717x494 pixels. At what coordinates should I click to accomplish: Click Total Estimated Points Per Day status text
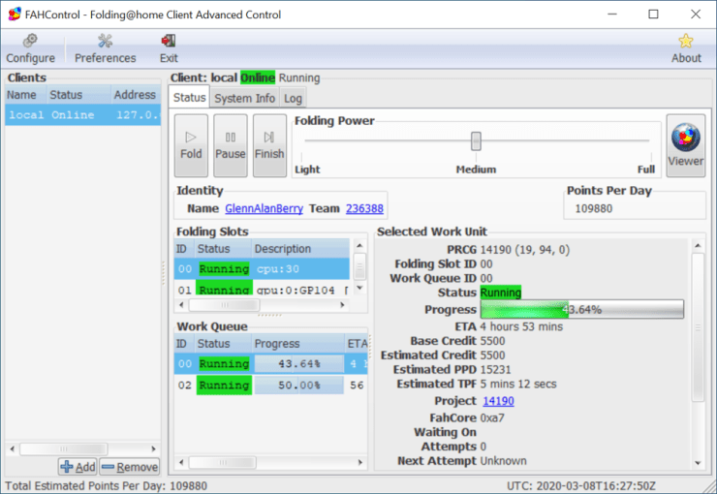pyautogui.click(x=106, y=486)
